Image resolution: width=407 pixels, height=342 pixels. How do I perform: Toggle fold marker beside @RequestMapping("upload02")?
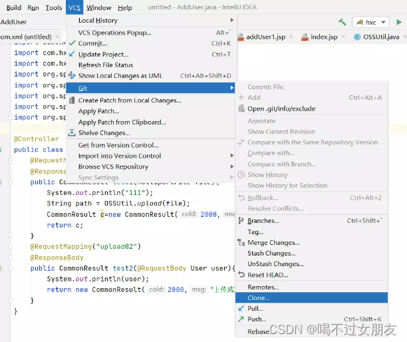tap(10, 247)
